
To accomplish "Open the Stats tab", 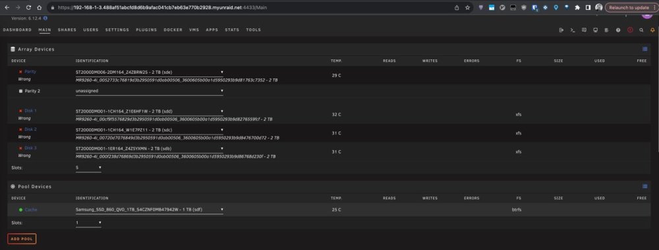I will pyautogui.click(x=232, y=30).
